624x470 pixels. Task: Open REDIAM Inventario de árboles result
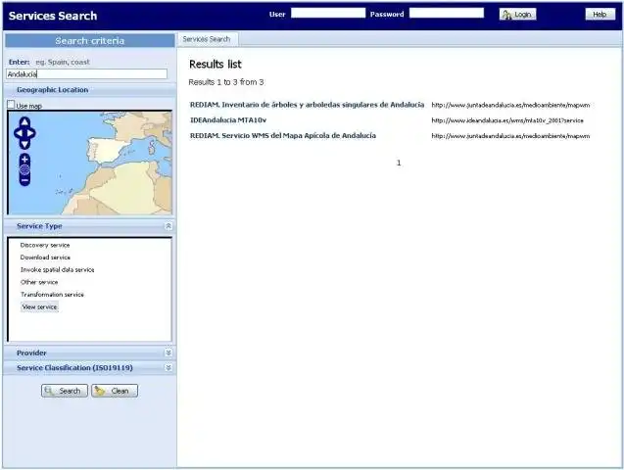pyautogui.click(x=307, y=105)
